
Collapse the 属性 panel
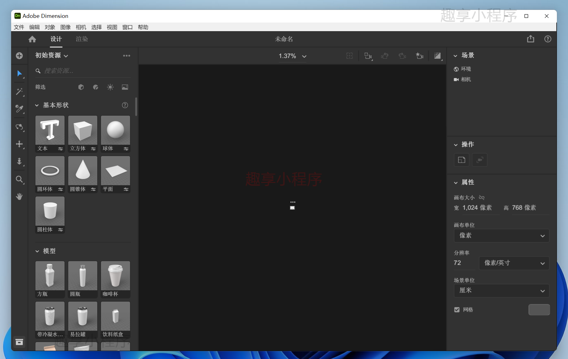pos(456,183)
